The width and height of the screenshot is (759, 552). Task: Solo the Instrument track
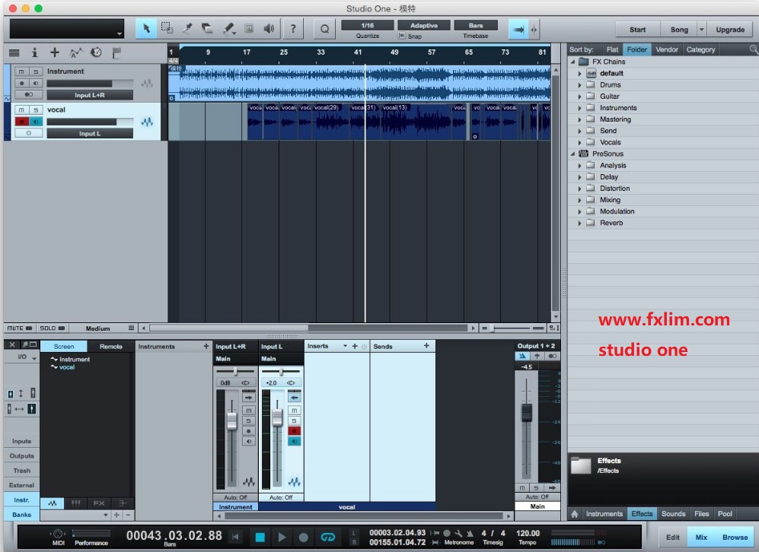pos(36,71)
